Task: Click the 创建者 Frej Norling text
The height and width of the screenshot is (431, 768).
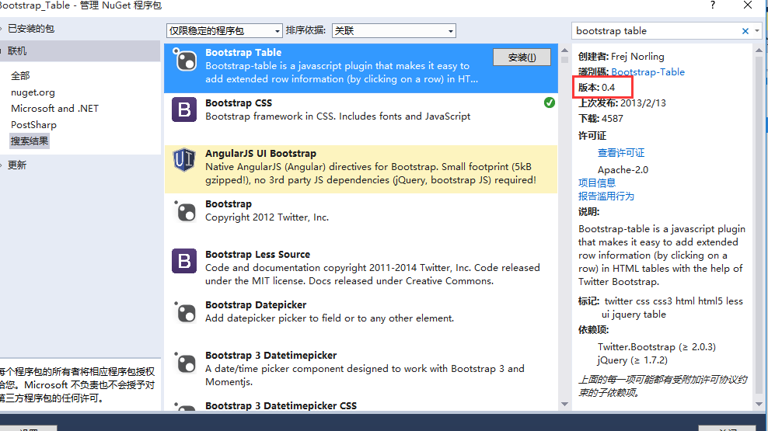Action: coord(621,56)
